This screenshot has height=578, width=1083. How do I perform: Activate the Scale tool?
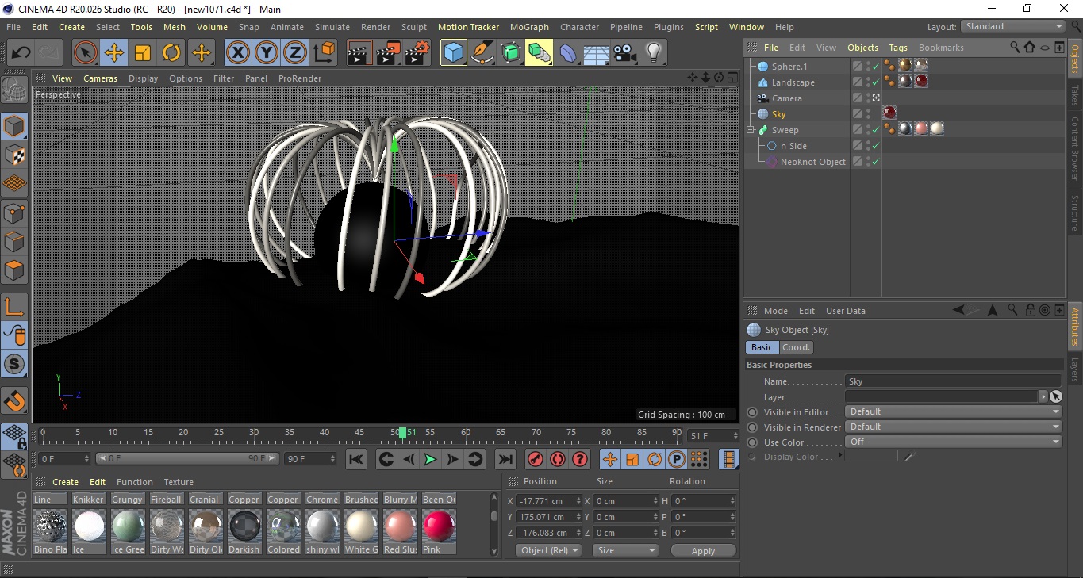click(x=143, y=53)
